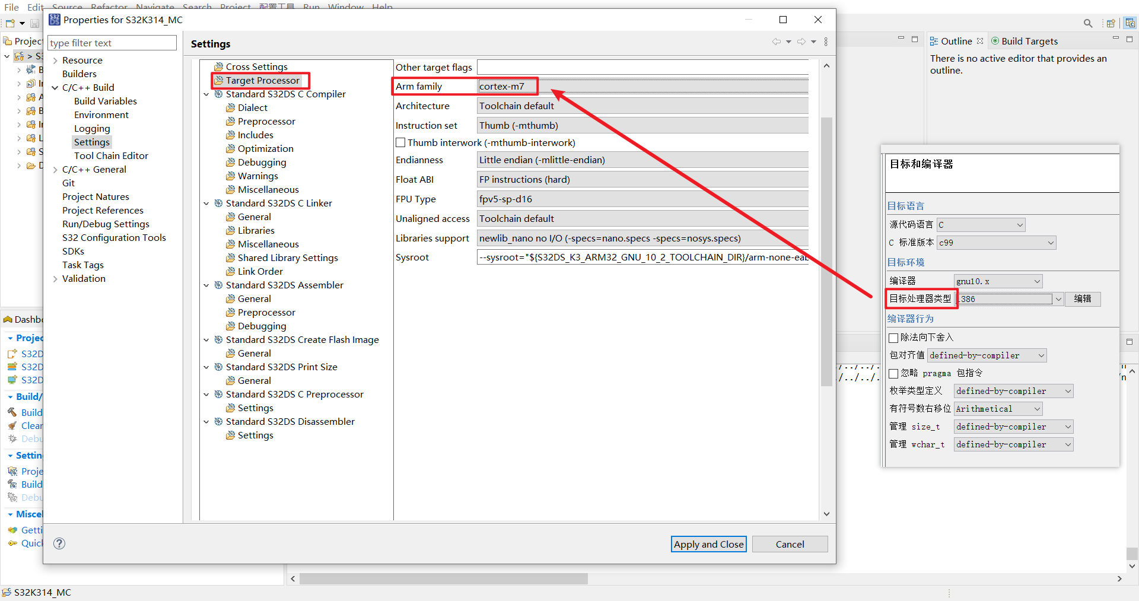
Task: Click the Target Processor tool icon
Action: pos(218,80)
